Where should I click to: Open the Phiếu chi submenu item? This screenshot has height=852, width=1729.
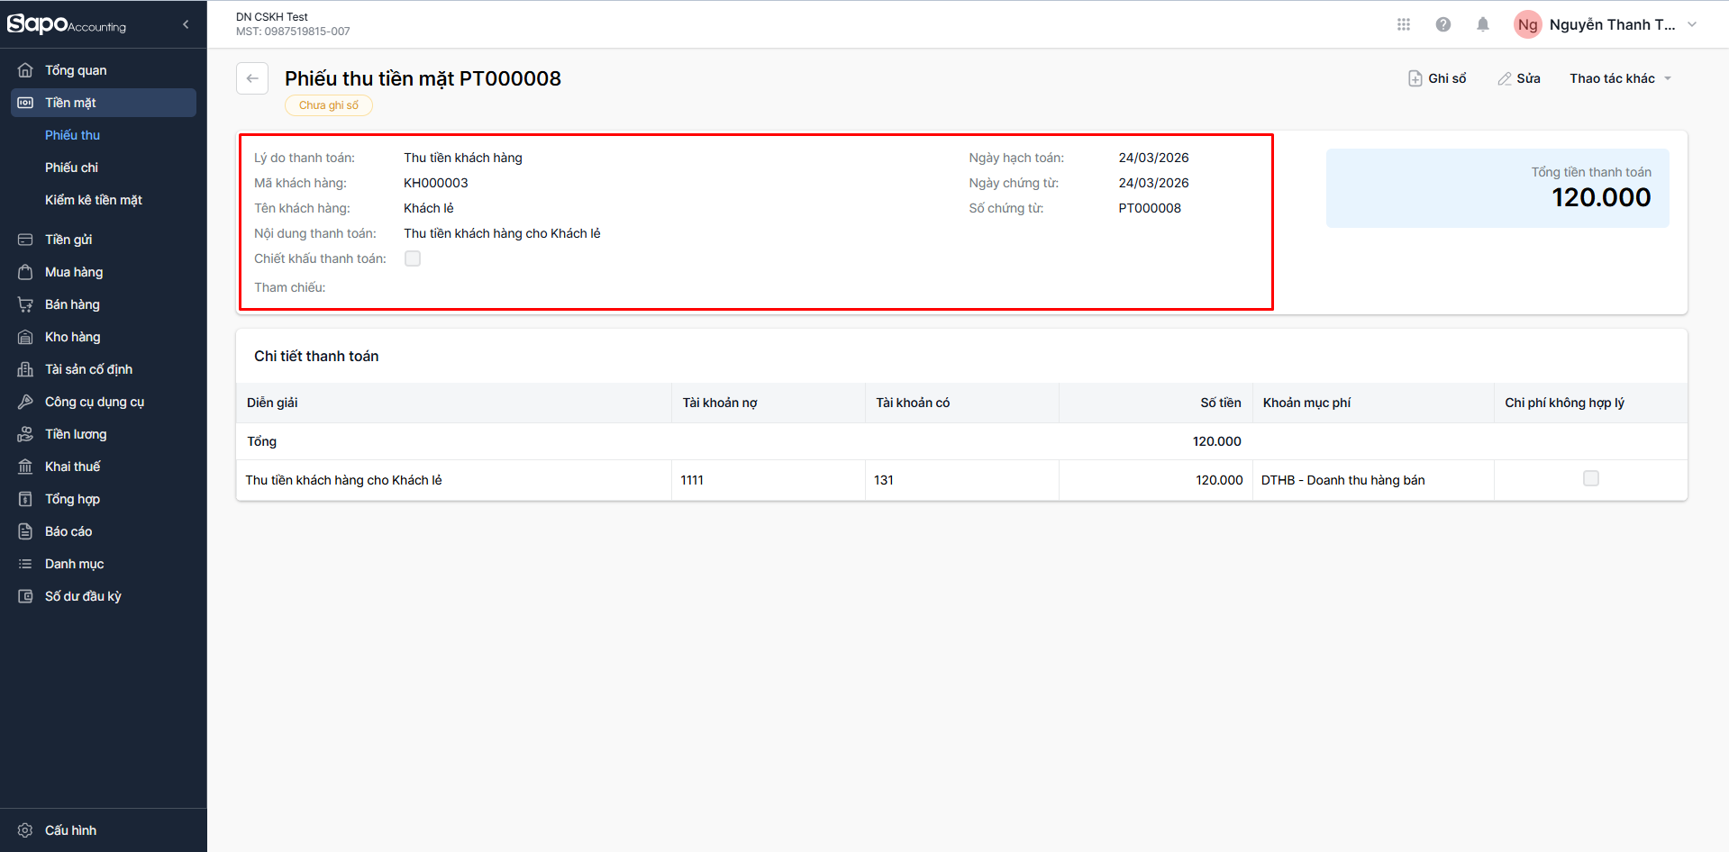(71, 168)
